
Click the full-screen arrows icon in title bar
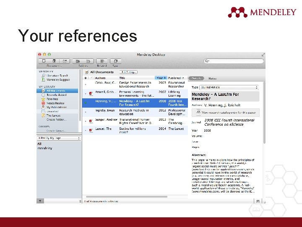[x=263, y=55]
